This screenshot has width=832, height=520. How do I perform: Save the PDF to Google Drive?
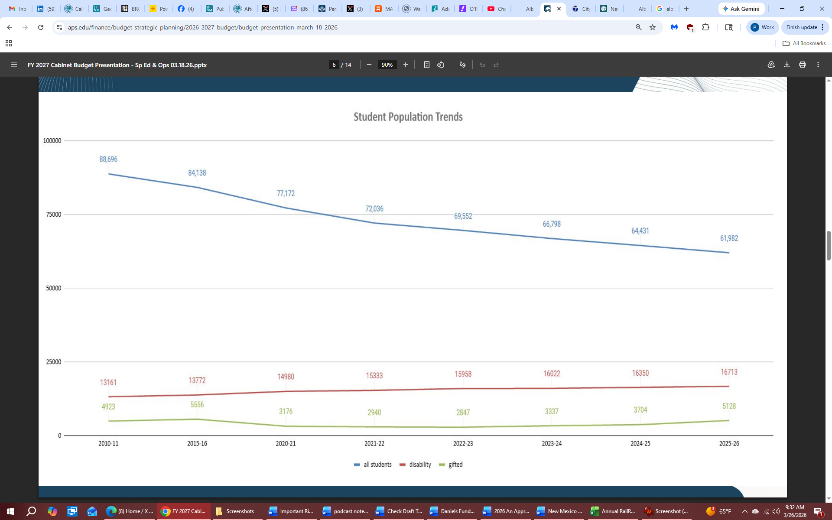point(771,65)
